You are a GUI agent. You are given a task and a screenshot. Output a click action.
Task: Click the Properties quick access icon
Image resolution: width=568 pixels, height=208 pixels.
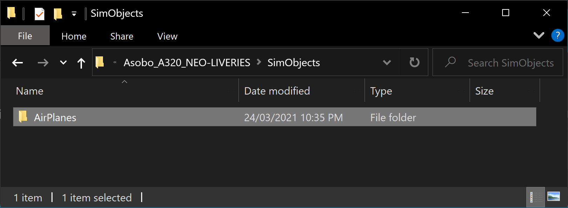tap(40, 14)
